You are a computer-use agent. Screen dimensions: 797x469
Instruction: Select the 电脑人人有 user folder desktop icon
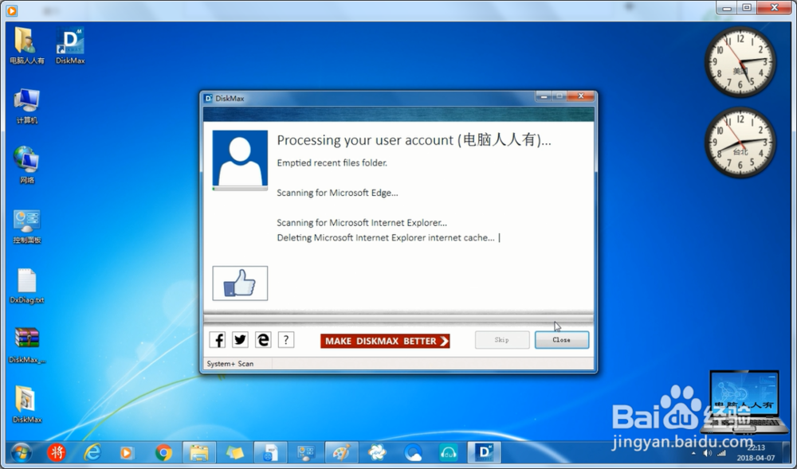coord(27,46)
